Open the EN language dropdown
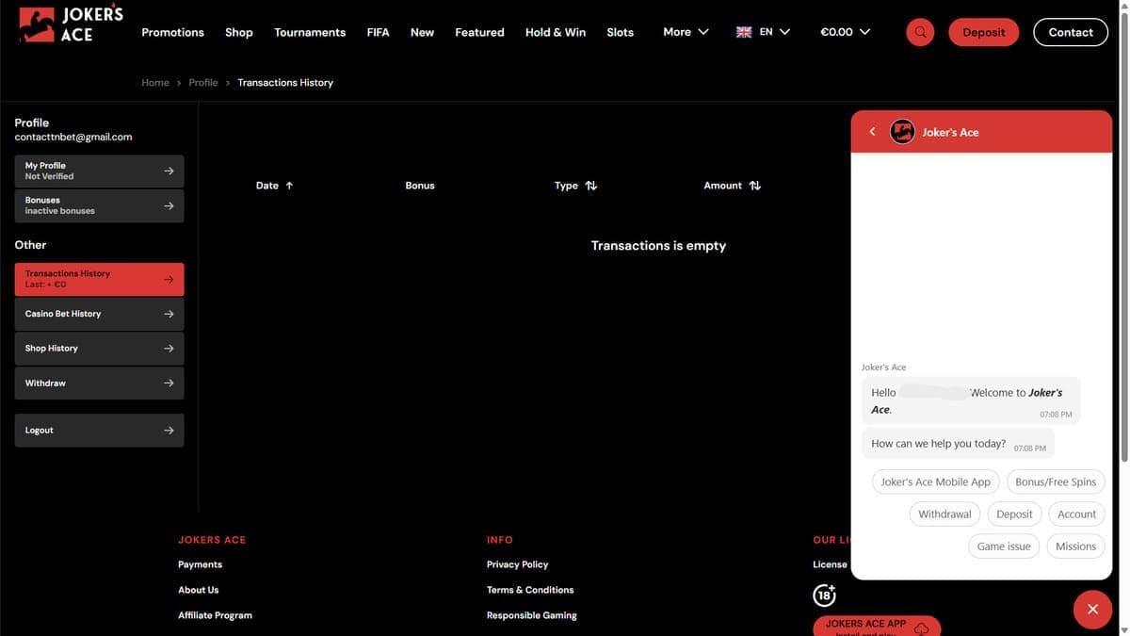The image size is (1130, 636). point(764,32)
